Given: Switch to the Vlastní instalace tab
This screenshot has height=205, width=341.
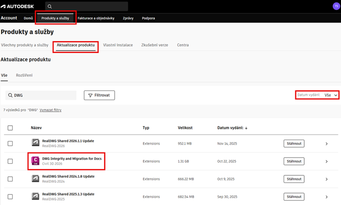Looking at the screenshot, I should 118,45.
